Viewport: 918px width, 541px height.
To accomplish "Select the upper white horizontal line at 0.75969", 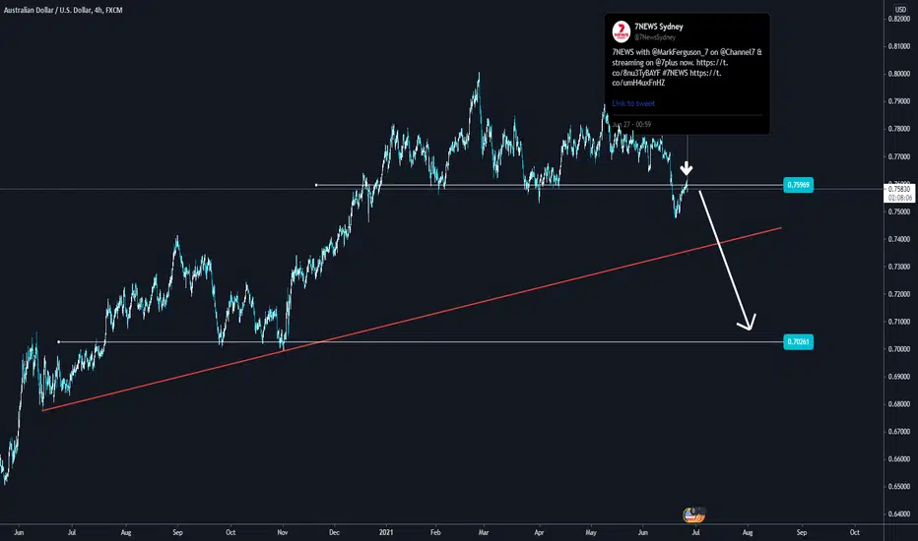I will tap(550, 185).
